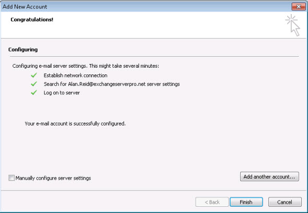Enable the Manually configure server settings checkbox
This screenshot has height=213, width=308.
click(x=11, y=178)
